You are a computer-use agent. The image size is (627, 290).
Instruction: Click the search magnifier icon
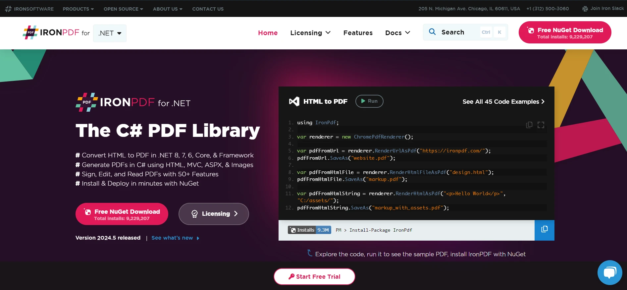coord(432,32)
